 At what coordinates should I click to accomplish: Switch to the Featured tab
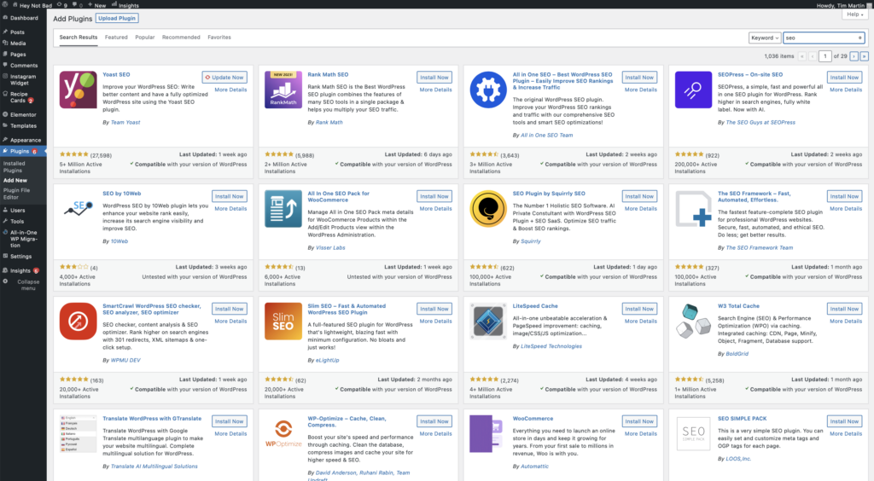116,38
